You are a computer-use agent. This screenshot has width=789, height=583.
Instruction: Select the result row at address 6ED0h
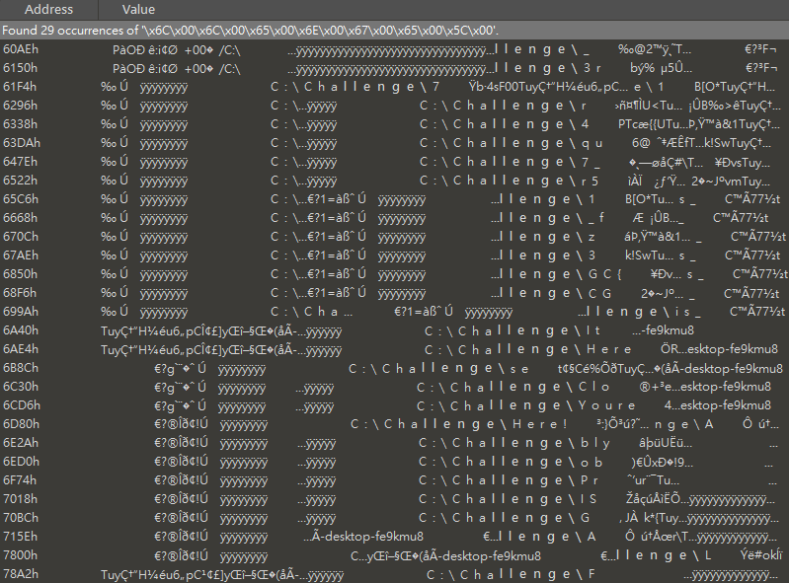395,462
